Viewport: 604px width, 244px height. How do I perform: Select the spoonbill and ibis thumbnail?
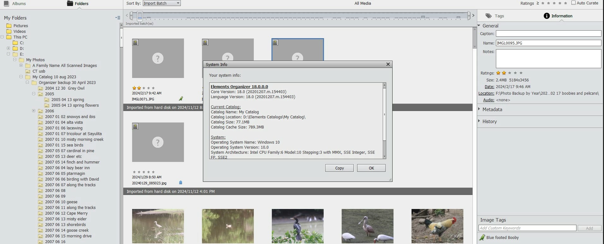[x=367, y=226]
